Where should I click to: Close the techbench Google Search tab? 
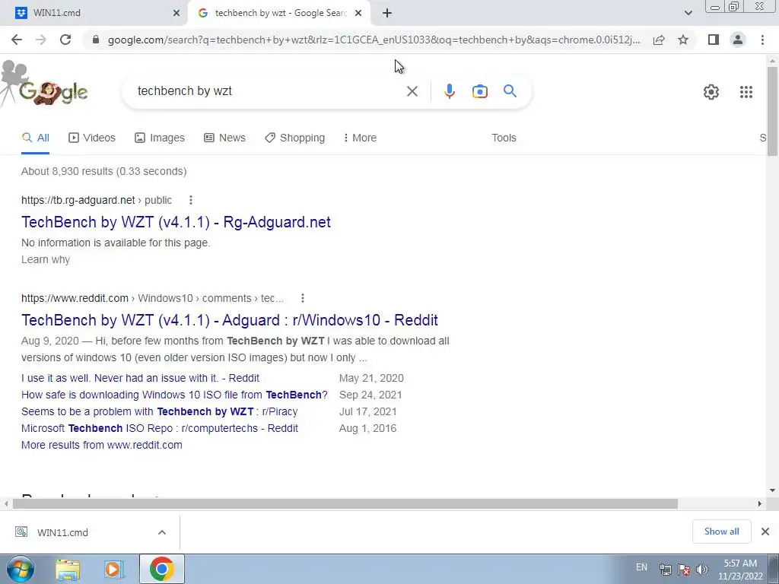click(x=358, y=13)
